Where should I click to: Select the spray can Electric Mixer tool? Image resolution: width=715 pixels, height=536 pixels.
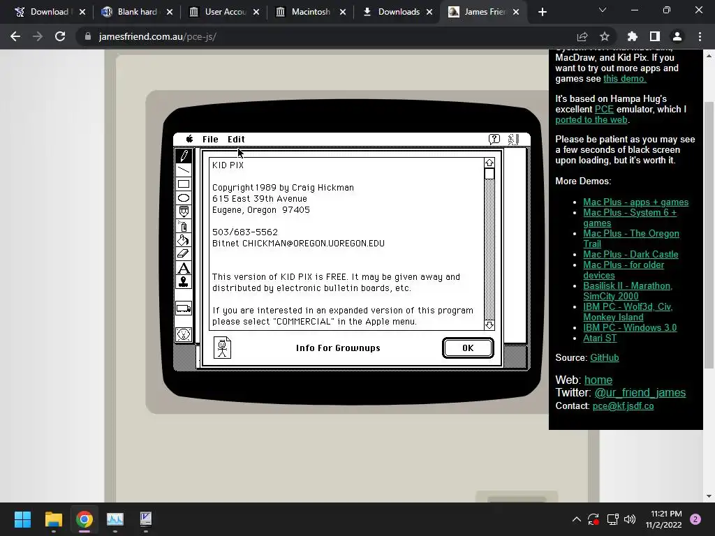184,226
